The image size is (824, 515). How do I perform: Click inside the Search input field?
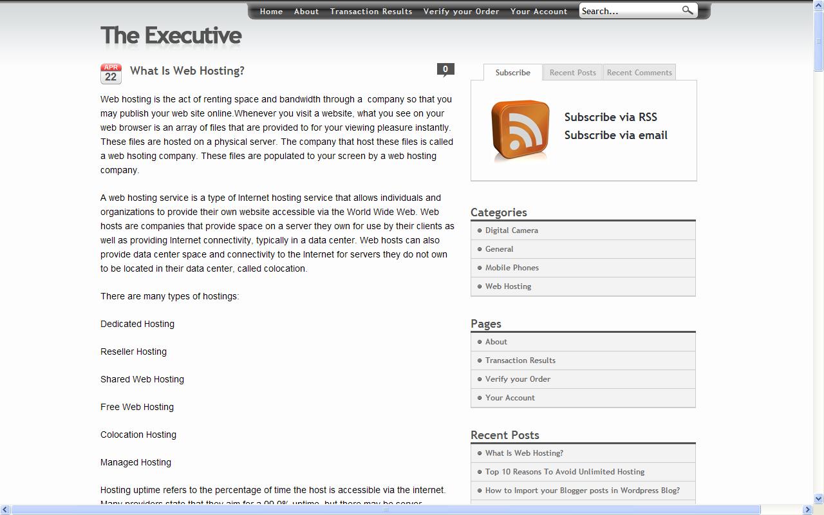tap(628, 11)
